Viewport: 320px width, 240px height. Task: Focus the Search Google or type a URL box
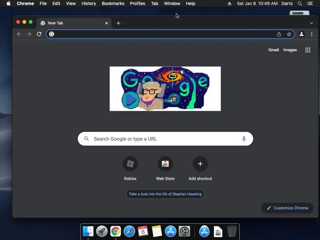click(x=165, y=139)
